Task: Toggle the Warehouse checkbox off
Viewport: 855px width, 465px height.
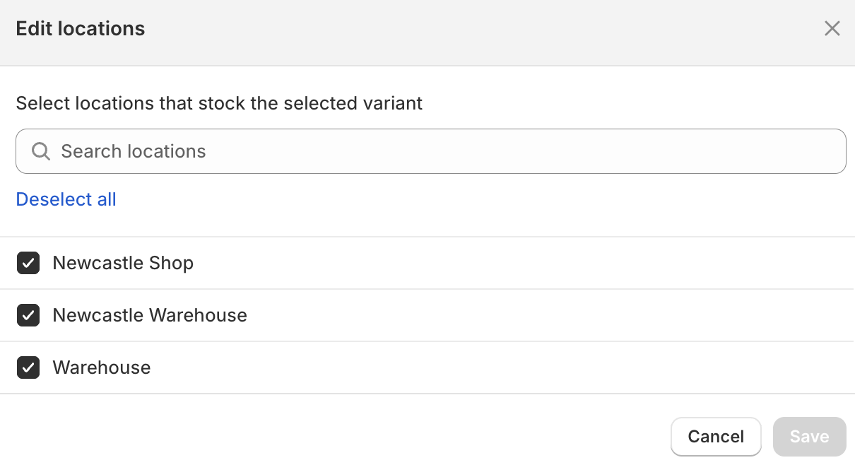Action: pyautogui.click(x=28, y=367)
